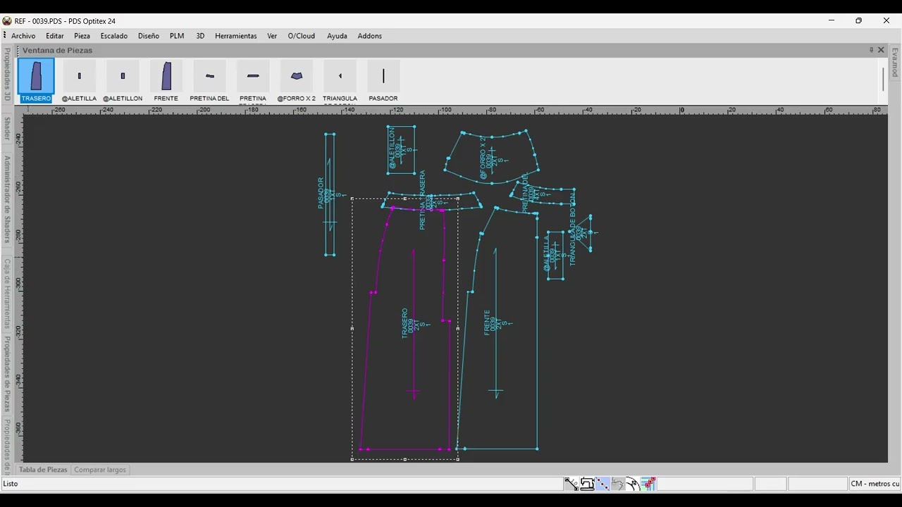Click the curve arc status bar icon

coord(618,484)
